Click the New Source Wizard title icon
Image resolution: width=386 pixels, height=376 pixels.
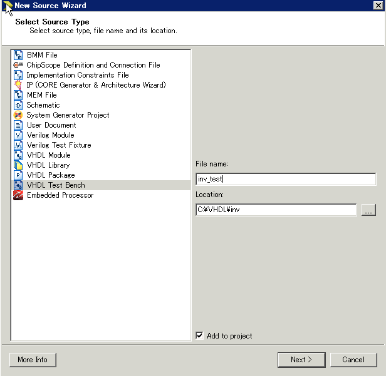pos(8,6)
